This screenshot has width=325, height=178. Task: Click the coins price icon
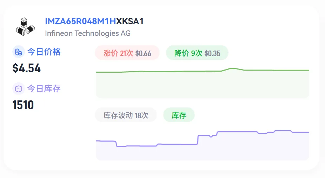pos(19,52)
